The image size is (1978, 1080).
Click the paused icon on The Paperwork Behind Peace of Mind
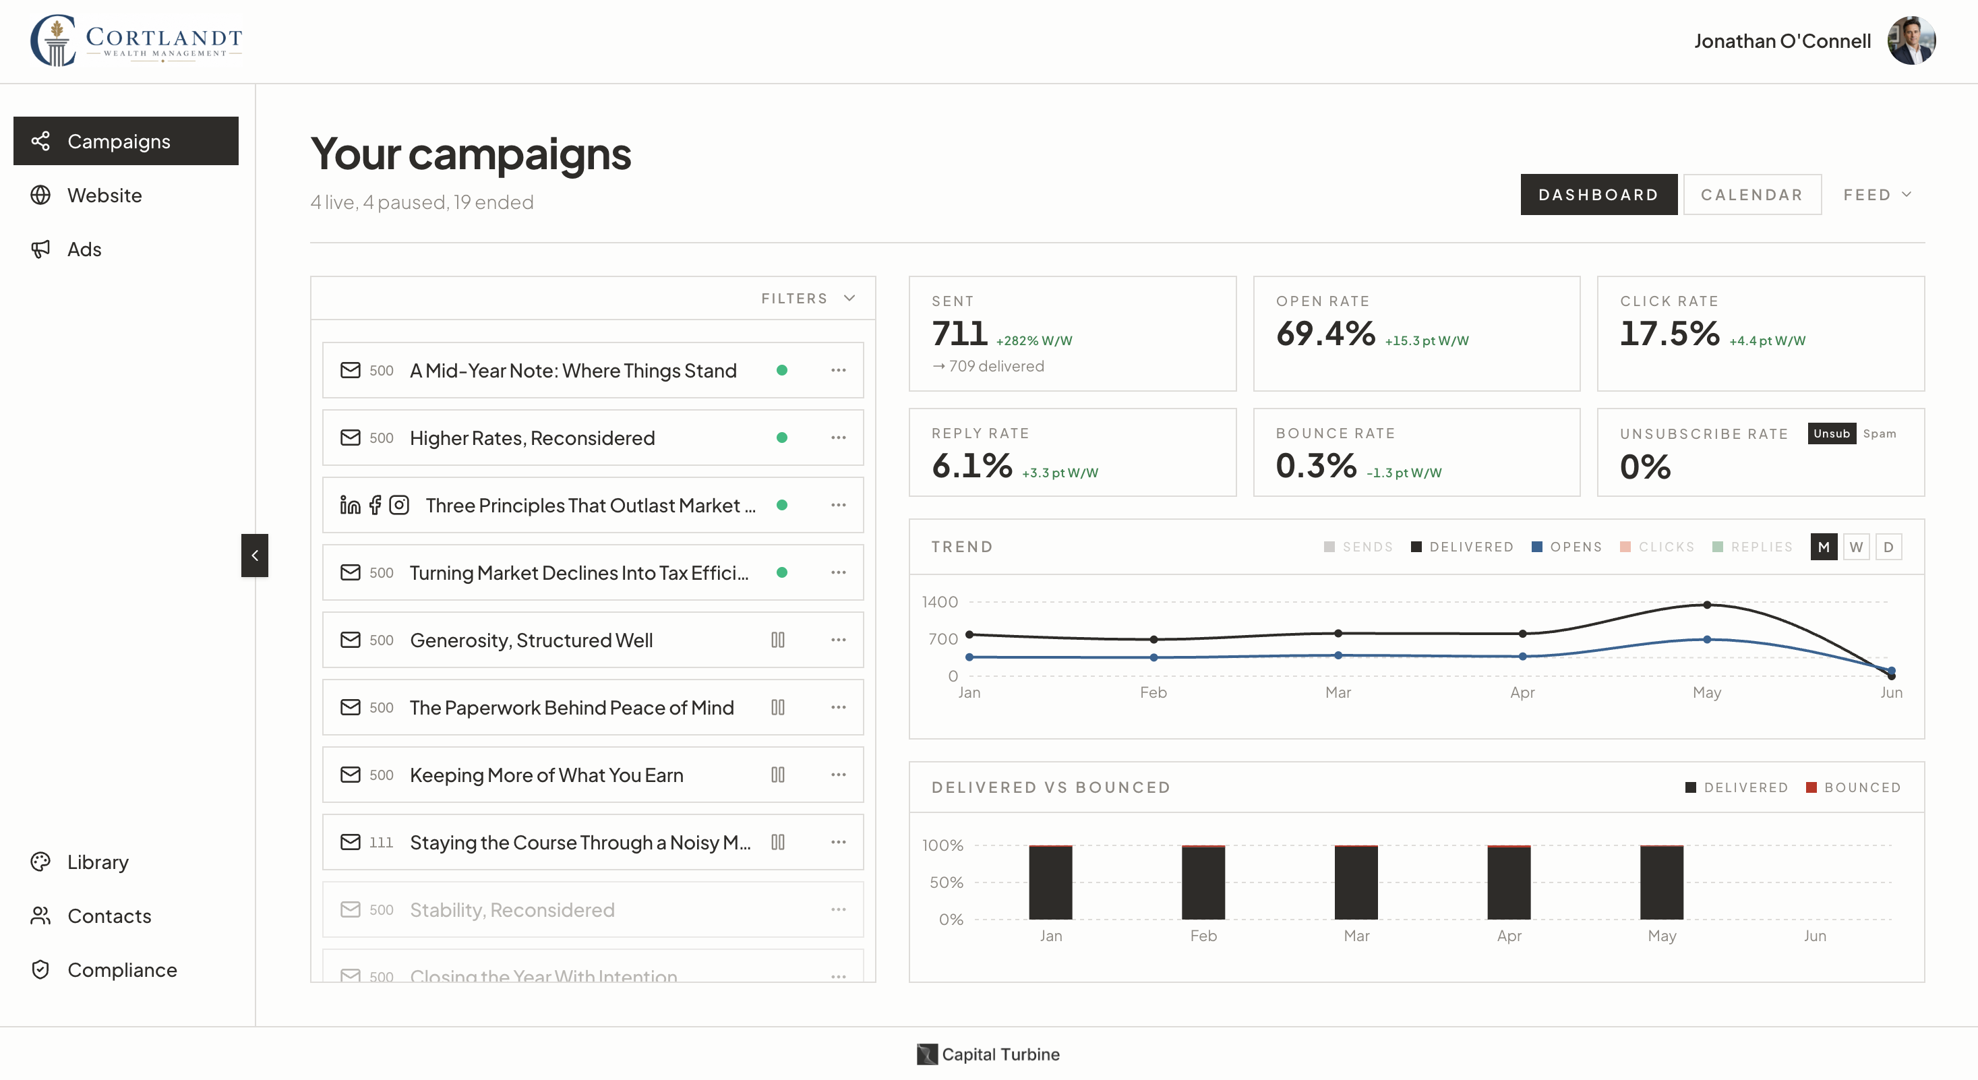point(778,707)
